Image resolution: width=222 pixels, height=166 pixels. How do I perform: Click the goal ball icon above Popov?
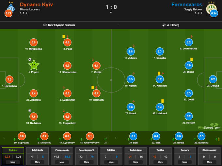30,60
